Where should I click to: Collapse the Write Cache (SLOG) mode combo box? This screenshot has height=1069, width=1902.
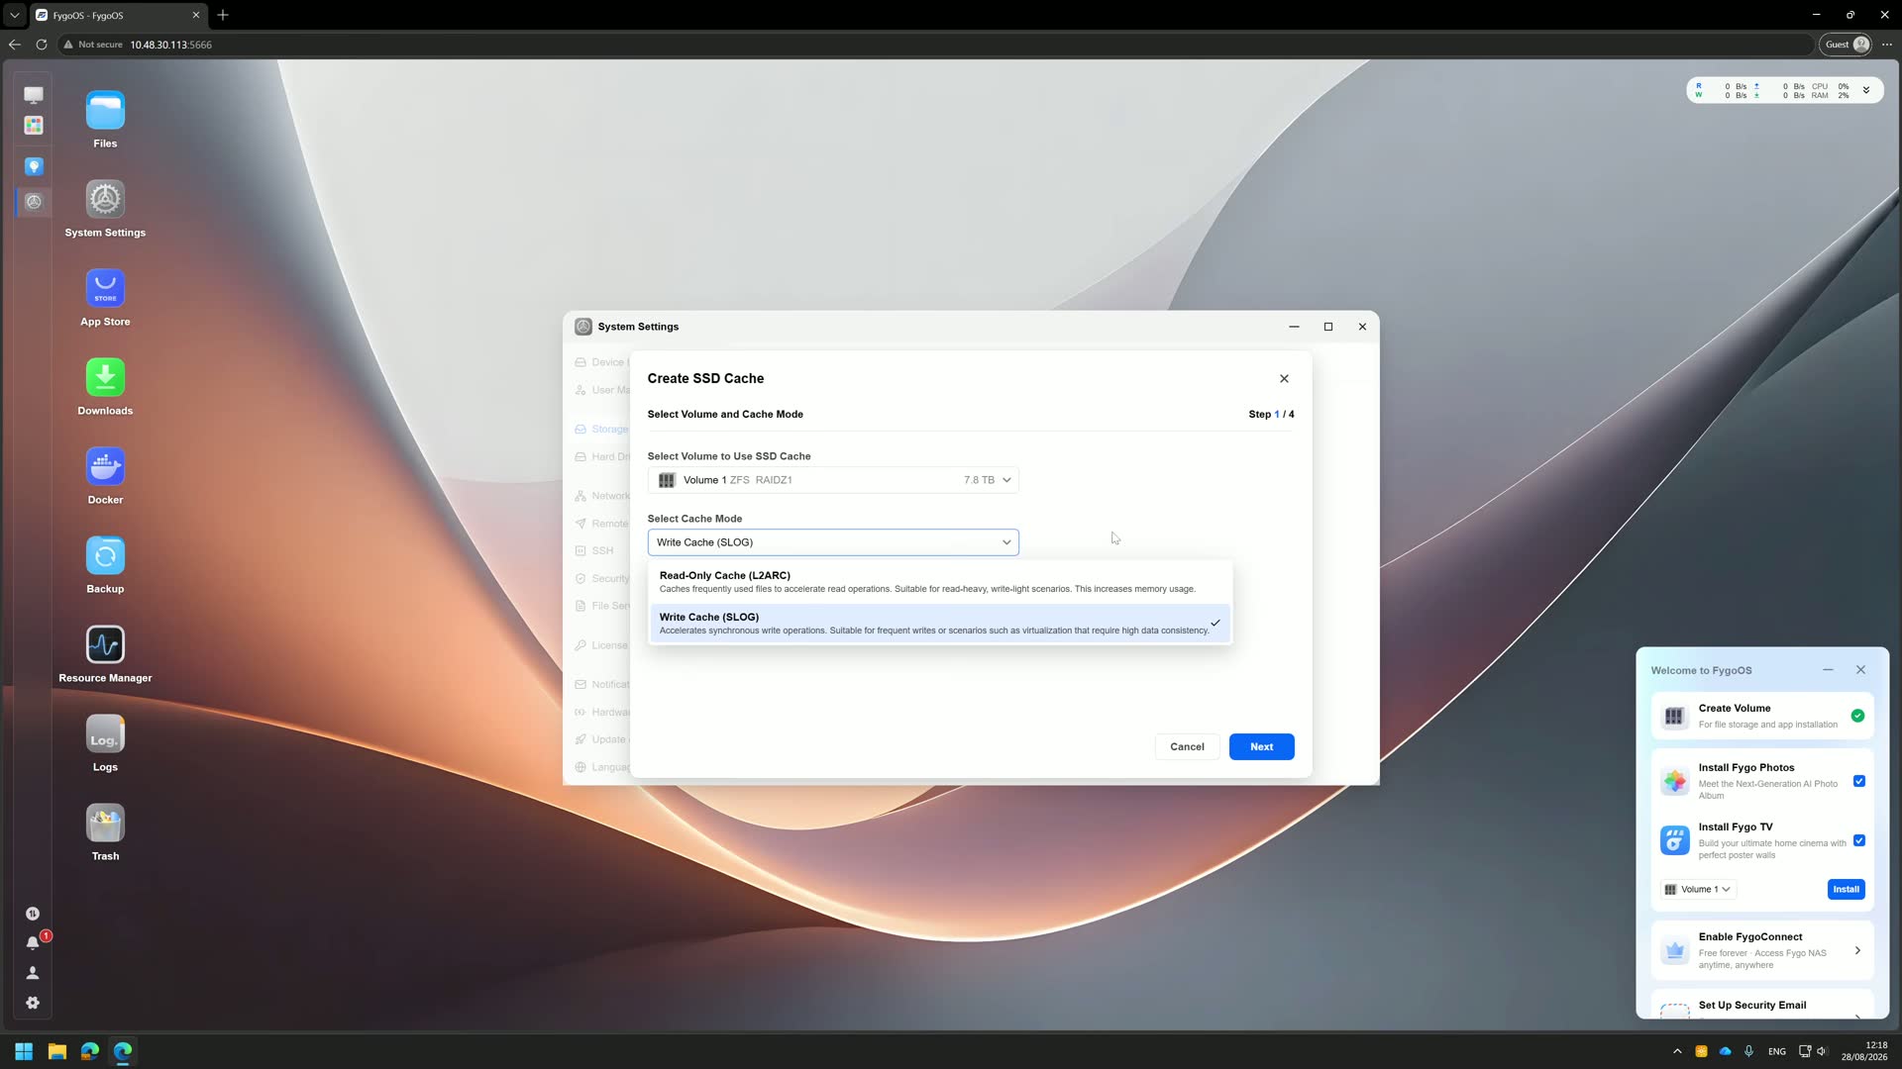(x=833, y=542)
